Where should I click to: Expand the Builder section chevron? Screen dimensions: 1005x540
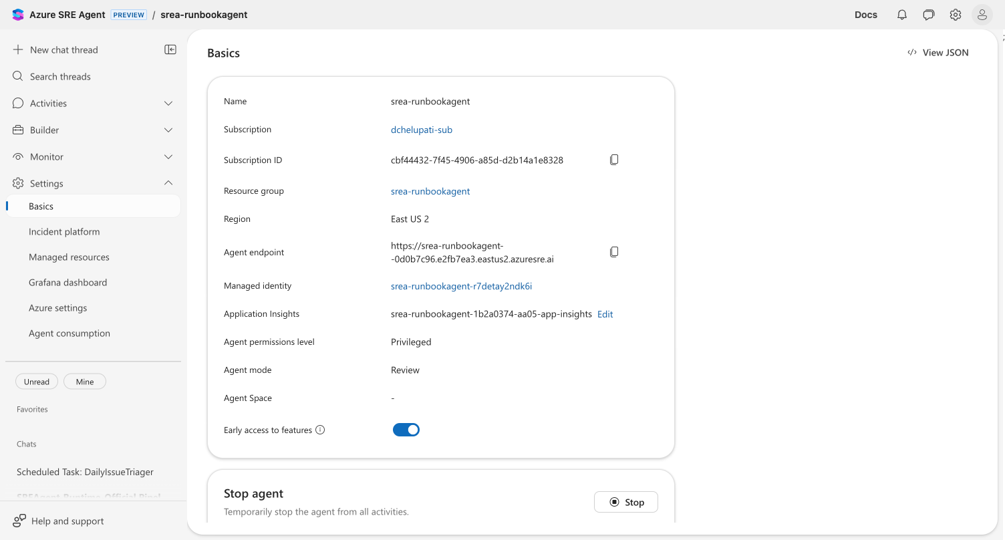pos(168,130)
